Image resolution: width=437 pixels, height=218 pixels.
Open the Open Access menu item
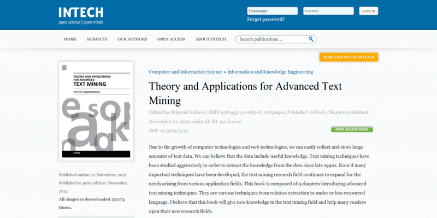[x=171, y=39]
